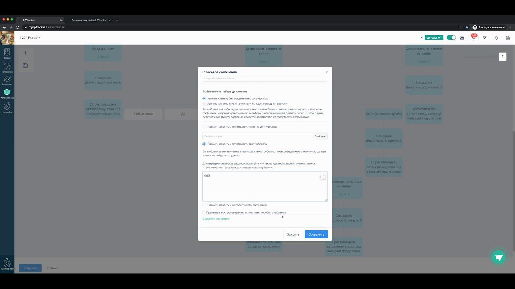Bookmark page with star icon
This screenshot has width=515, height=289.
click(467, 27)
